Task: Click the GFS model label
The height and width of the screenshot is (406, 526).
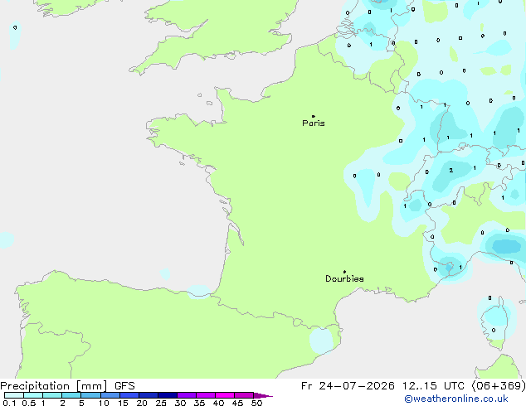Action: (x=124, y=386)
